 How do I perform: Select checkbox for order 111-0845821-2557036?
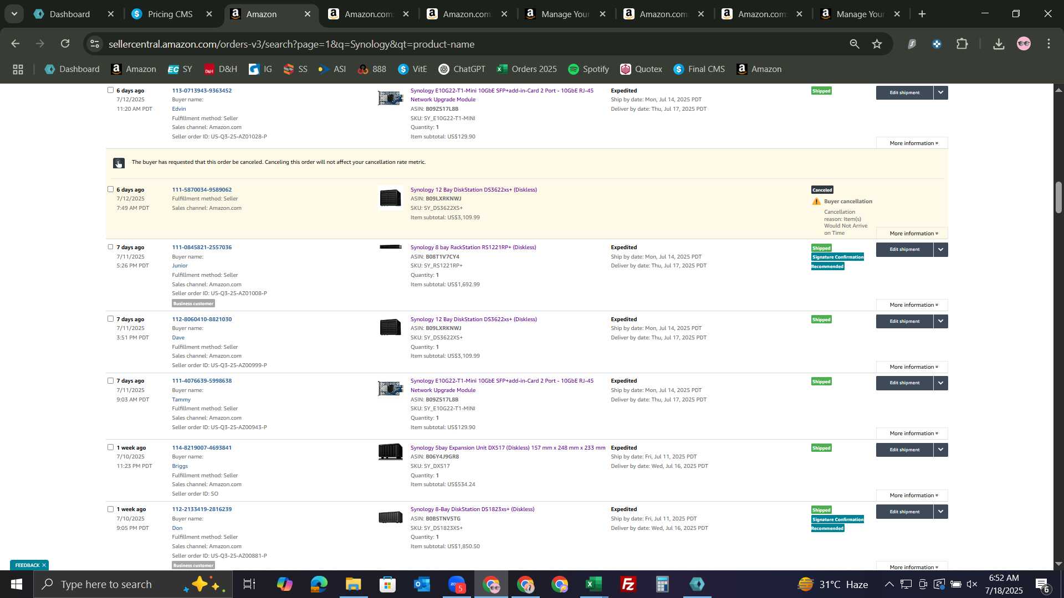click(110, 246)
